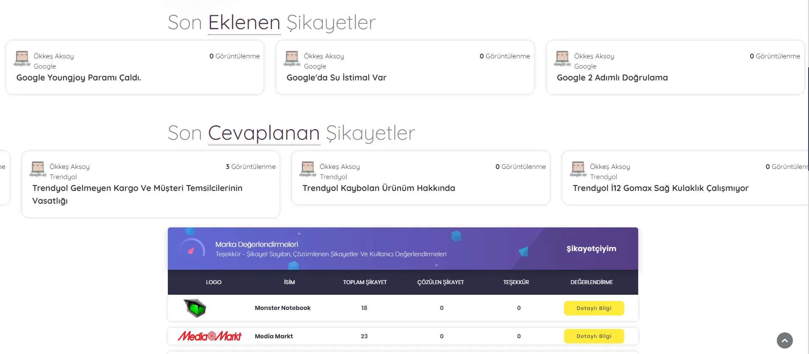
Task: Click the 'Son Eklenen Şikayetler' heading
Action: coord(272,22)
